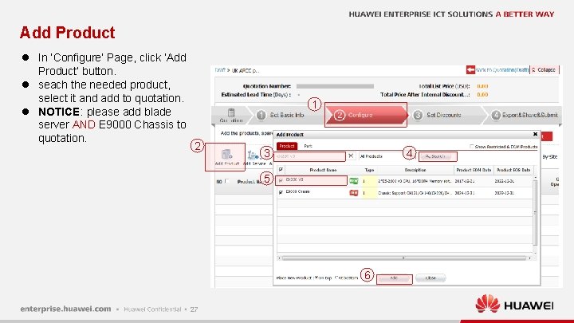
Task: Click the Type column header
Action: point(369,170)
